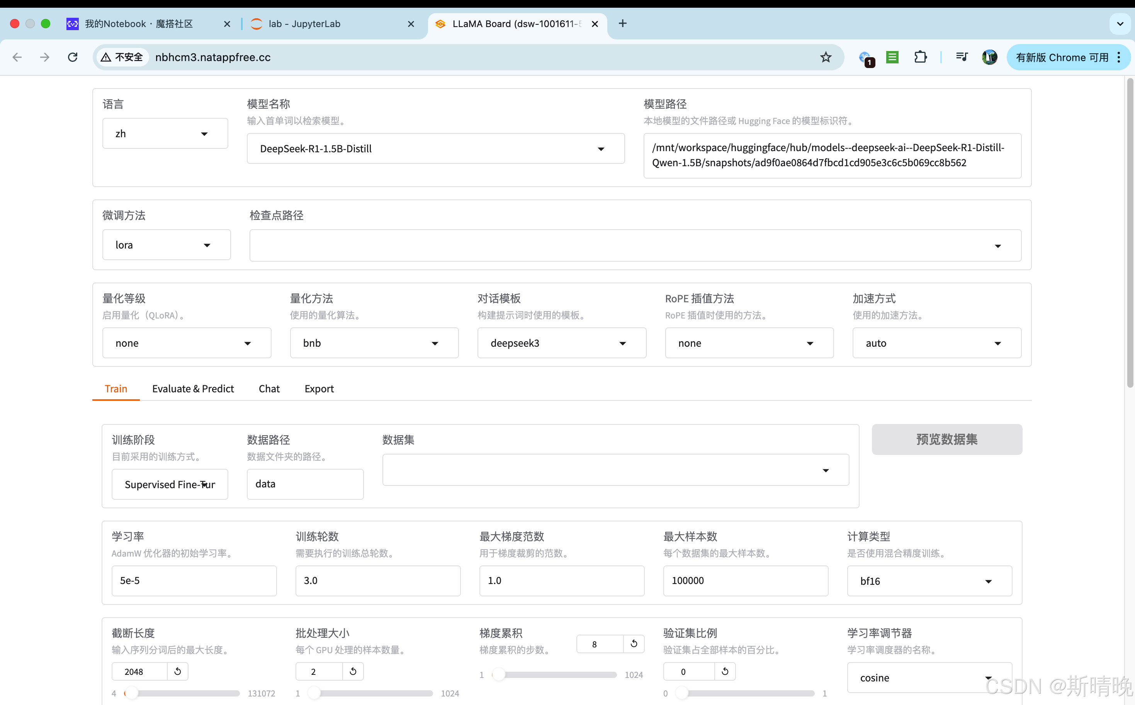Reset the gradient accumulation (梯度累积) value icon
Screen dimensions: 1135x705
coord(634,644)
